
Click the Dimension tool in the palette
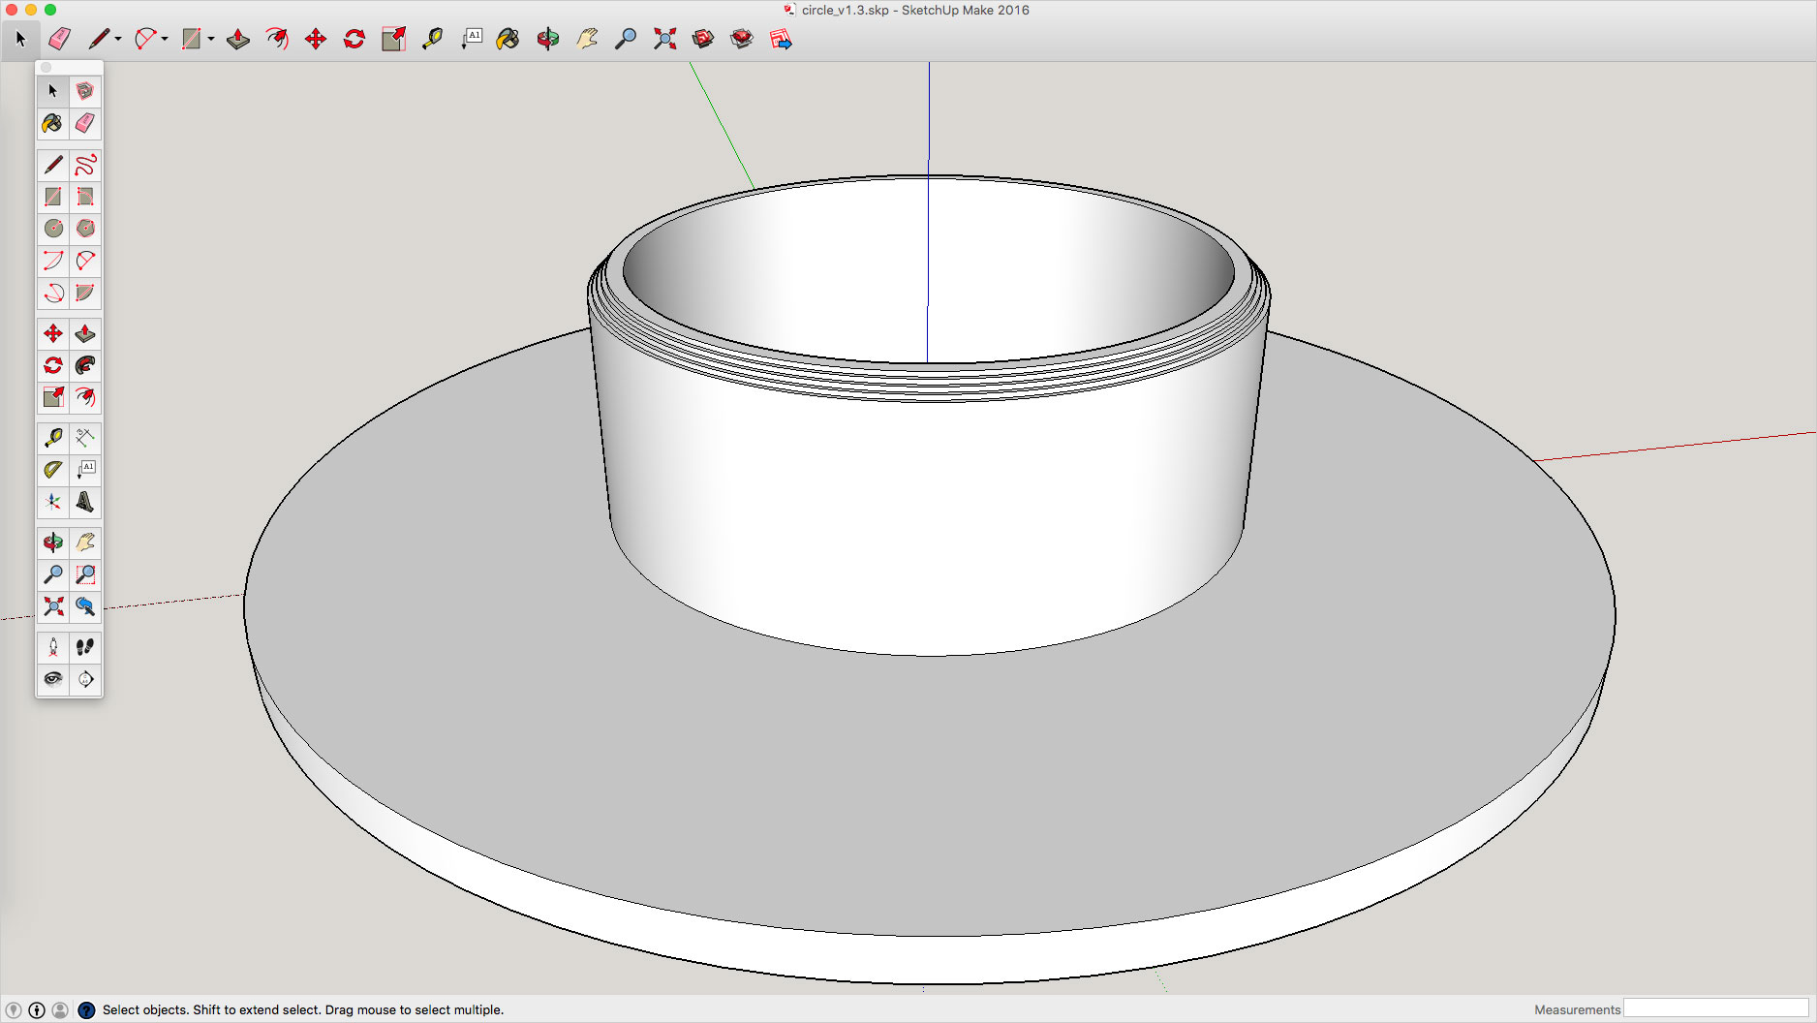[x=85, y=438]
